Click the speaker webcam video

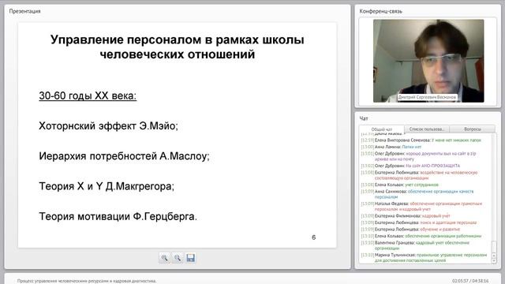428,61
